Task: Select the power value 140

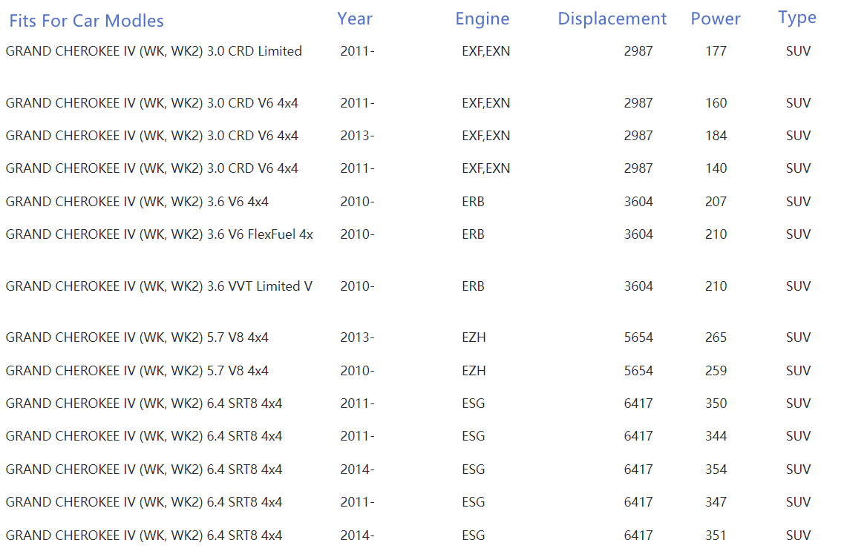Action: click(x=716, y=168)
